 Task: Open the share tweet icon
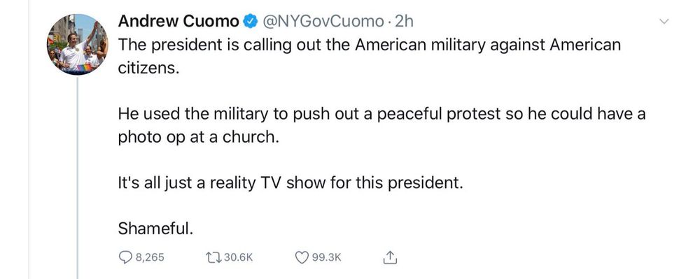pyautogui.click(x=390, y=257)
